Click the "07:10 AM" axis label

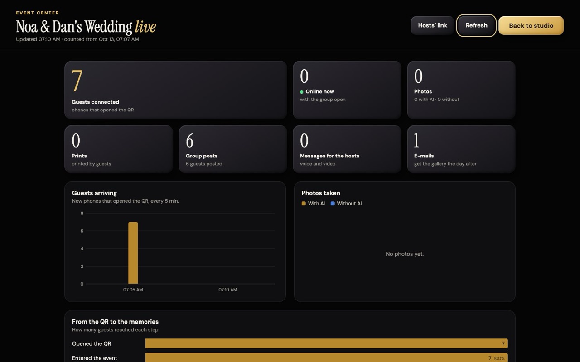227,290
